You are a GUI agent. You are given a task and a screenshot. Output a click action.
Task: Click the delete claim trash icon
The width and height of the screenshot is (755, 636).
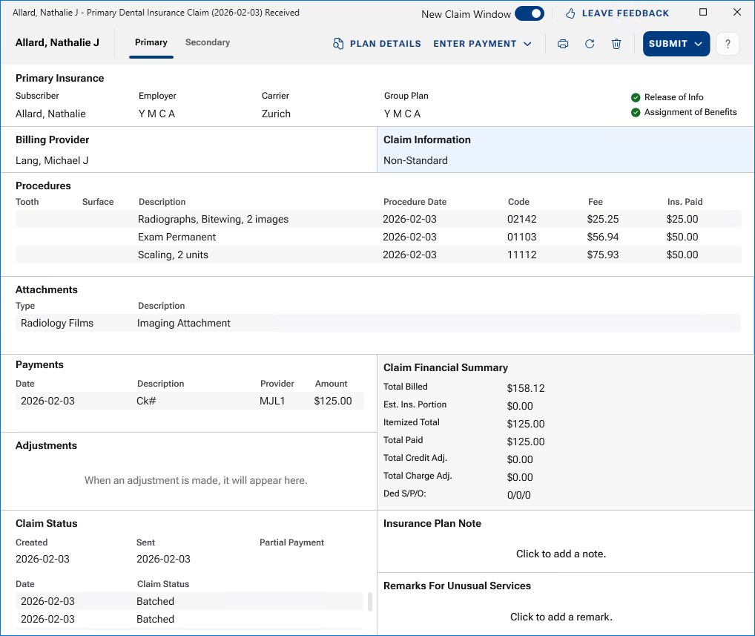(616, 44)
